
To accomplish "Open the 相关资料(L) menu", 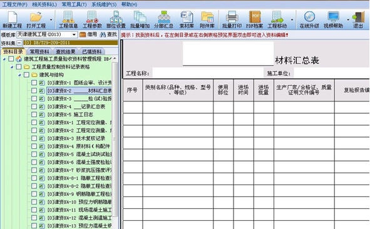I will (44, 4).
